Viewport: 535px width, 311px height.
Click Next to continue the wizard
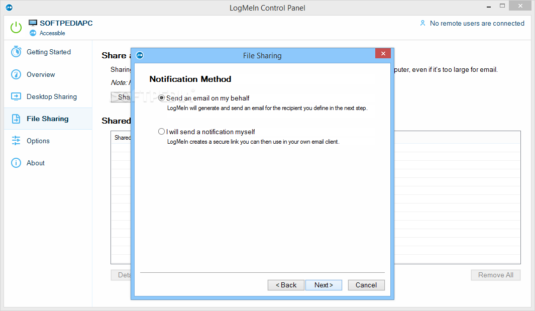pos(324,285)
